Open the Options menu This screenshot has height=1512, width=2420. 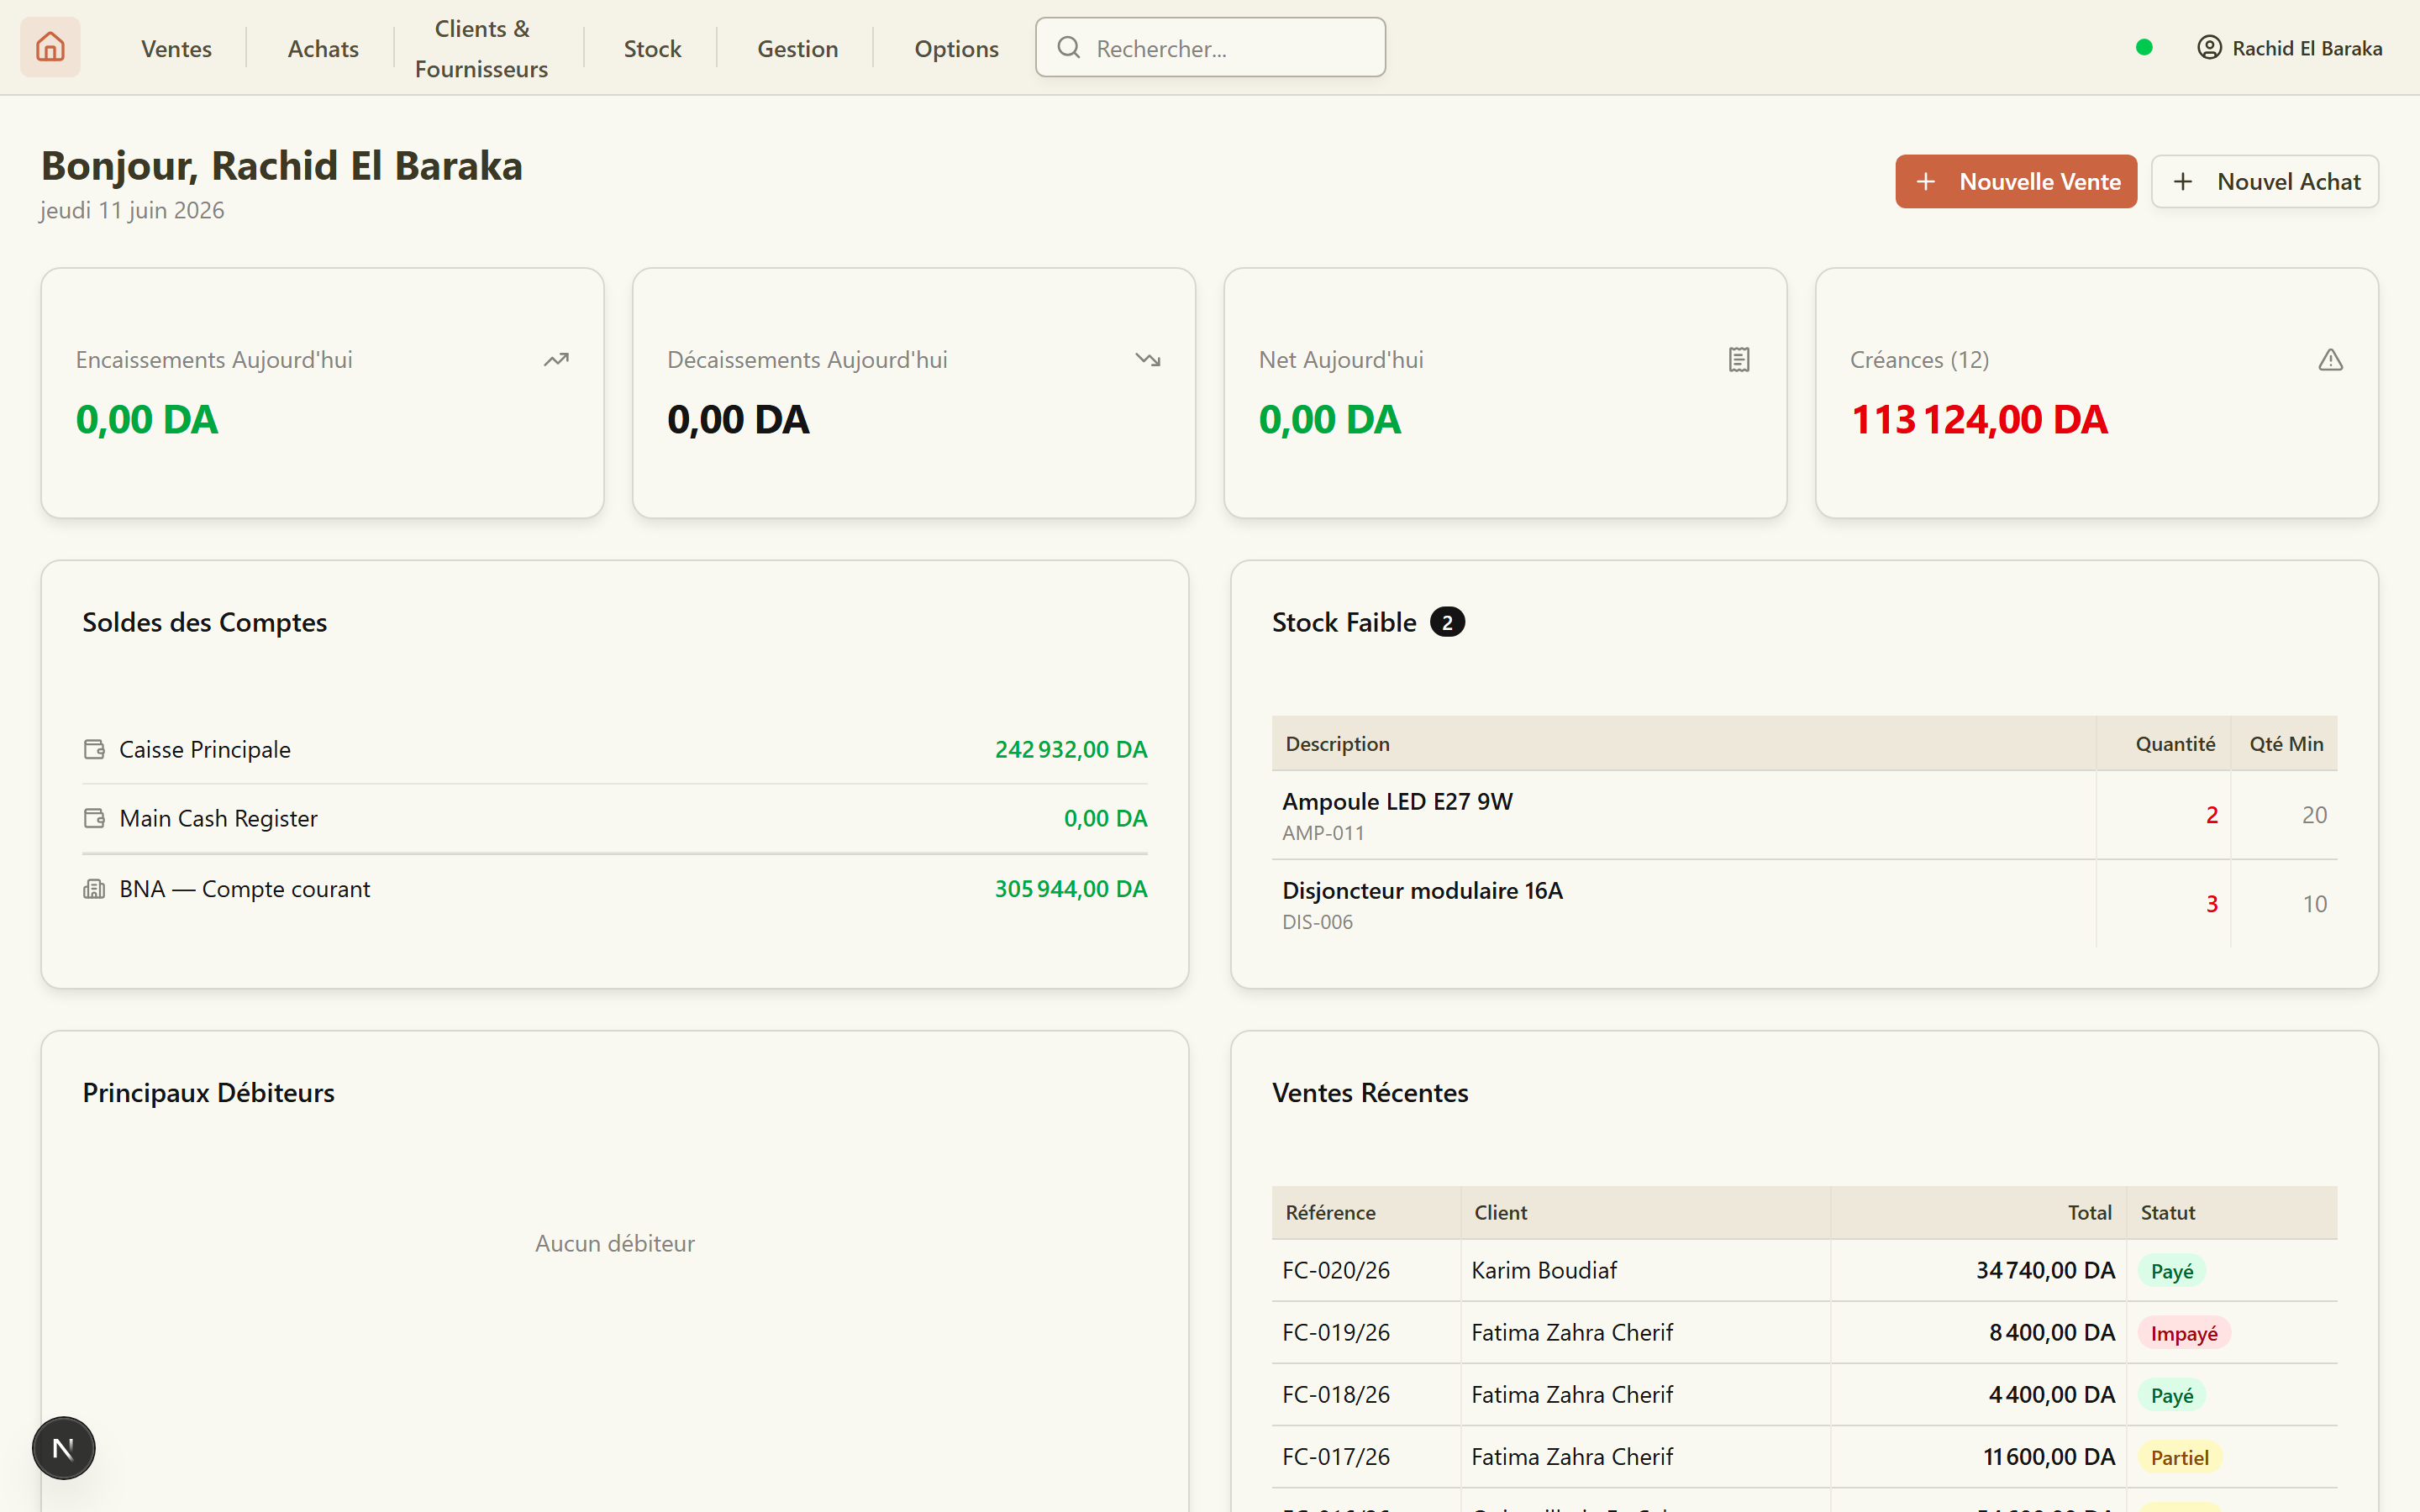click(x=956, y=48)
